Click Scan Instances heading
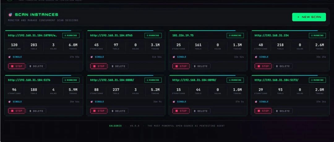Viewport: 334px width, 142px height. [36, 15]
